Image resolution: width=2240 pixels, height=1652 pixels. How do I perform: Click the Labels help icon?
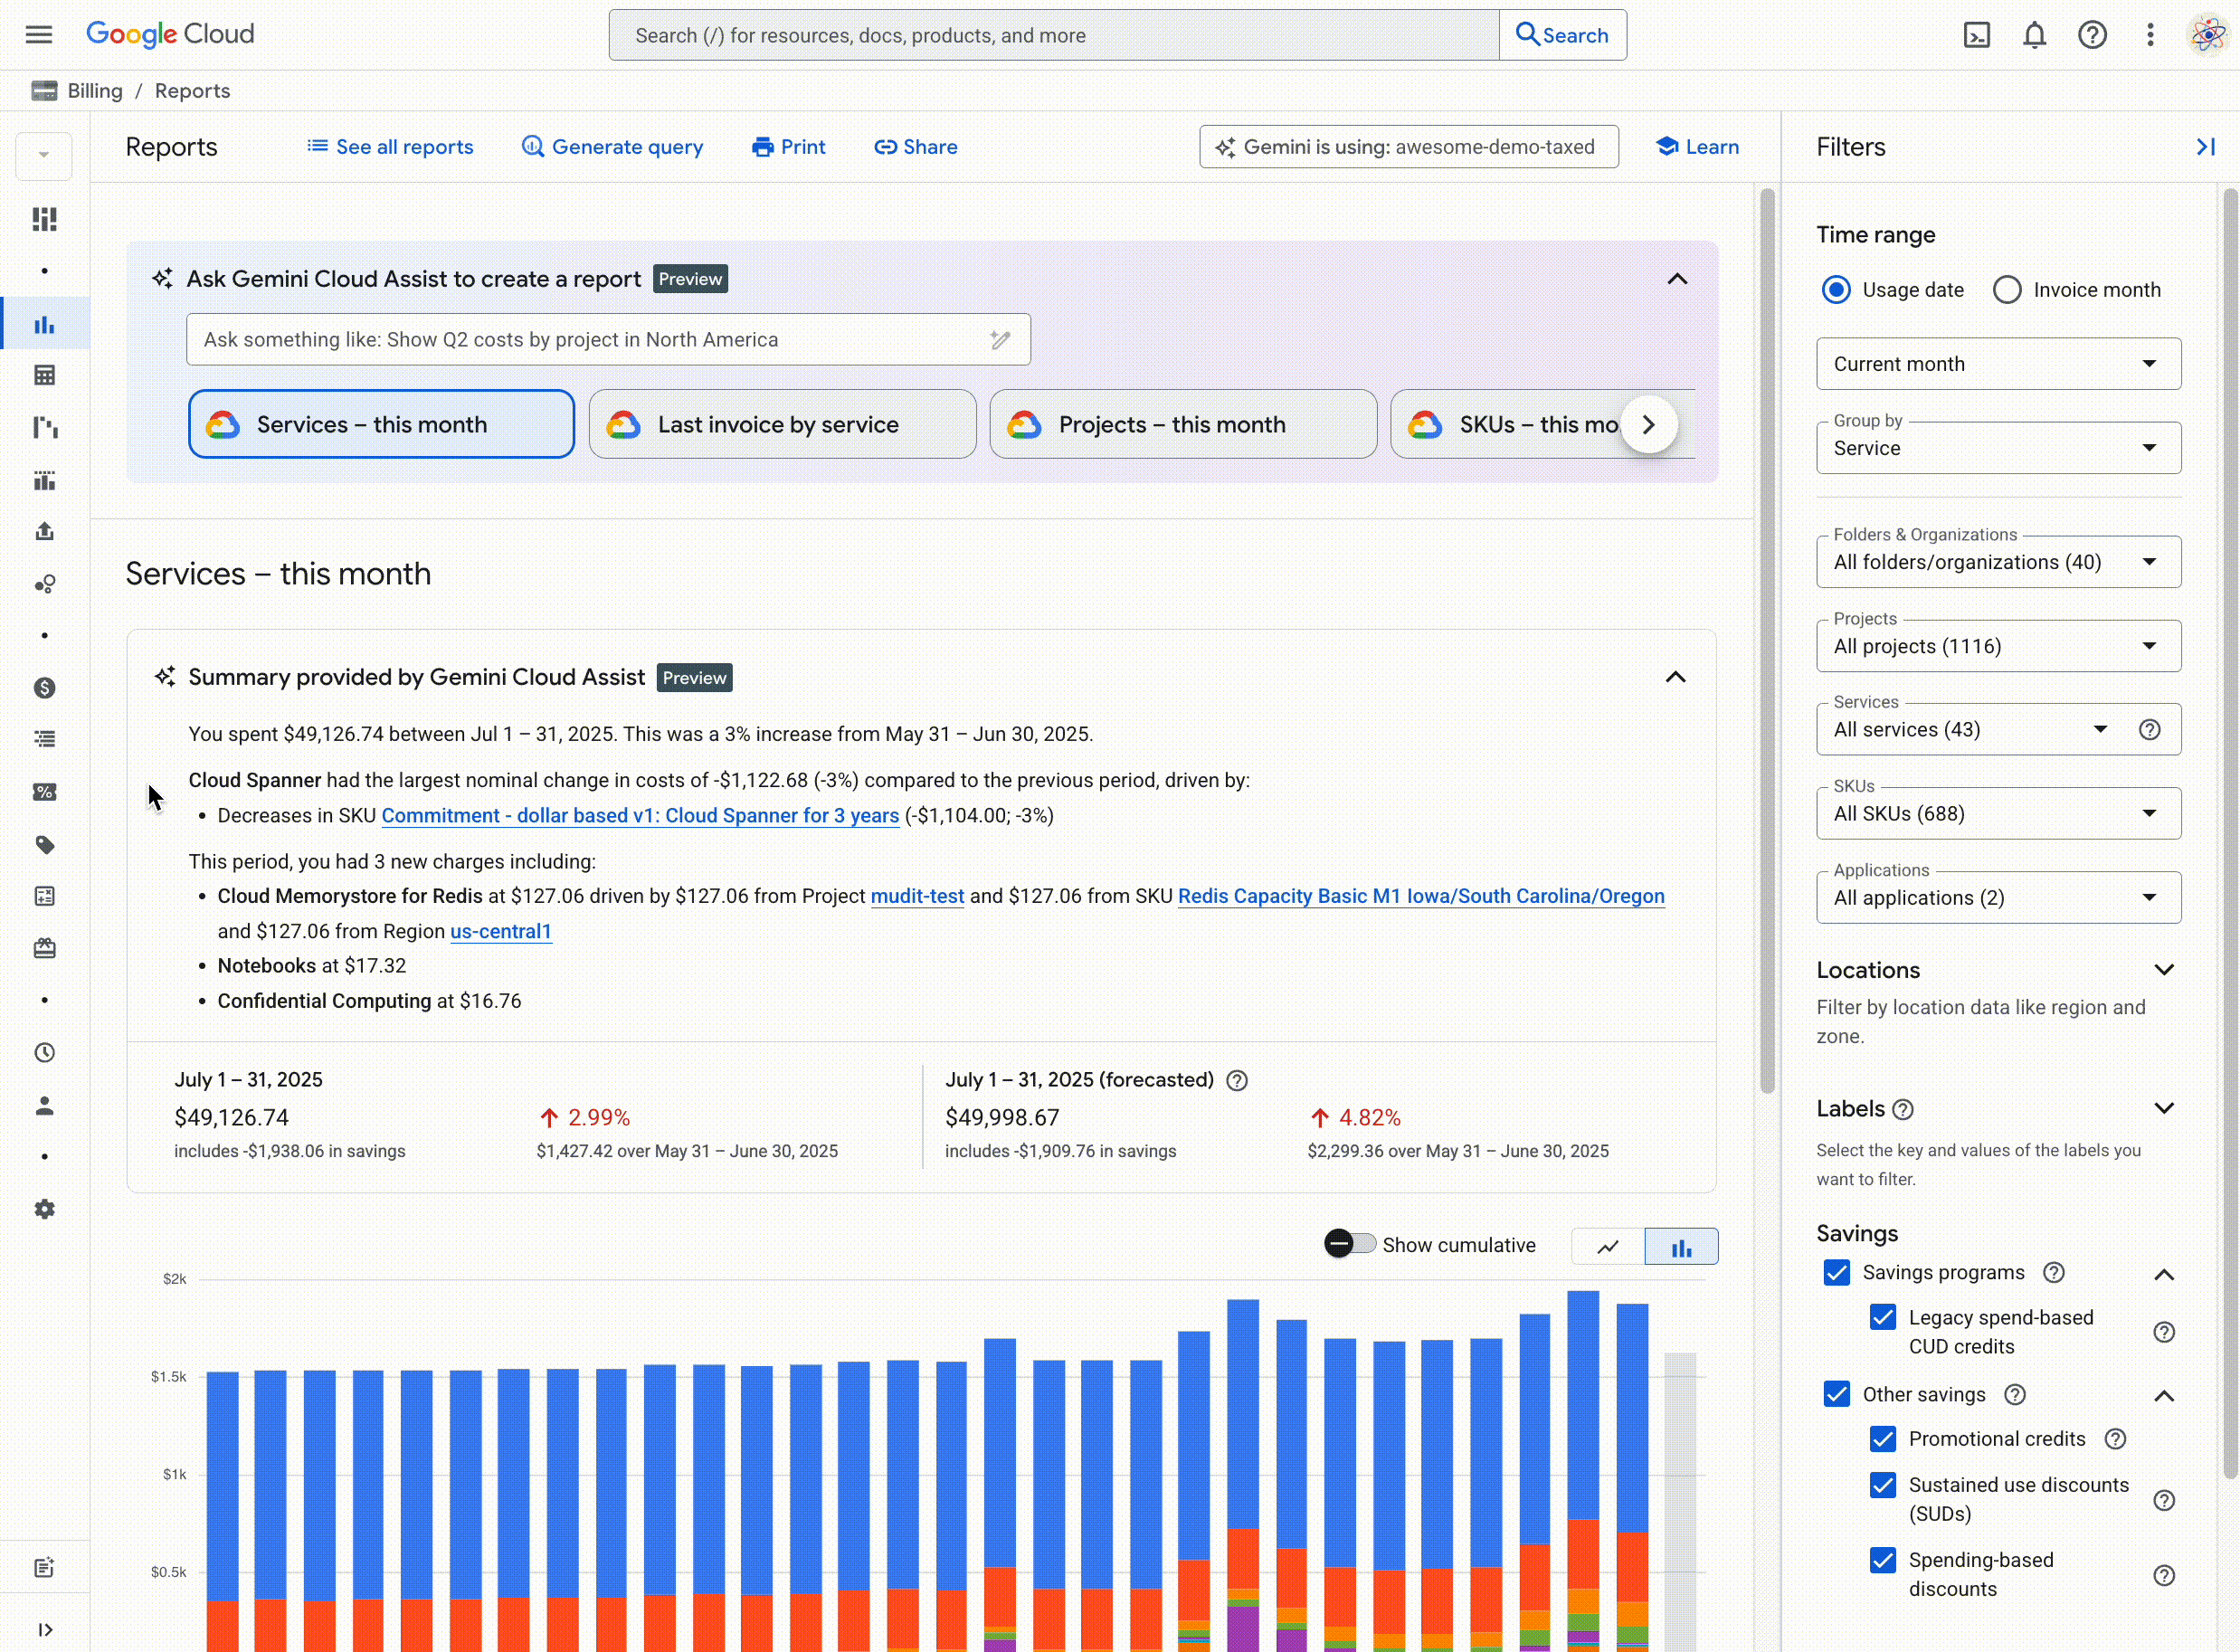coord(1903,1110)
